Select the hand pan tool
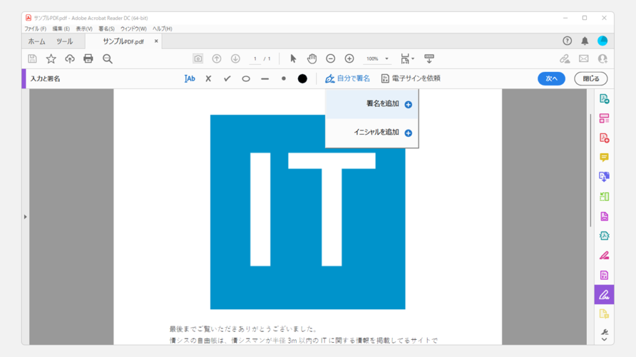The height and width of the screenshot is (357, 636). (x=312, y=58)
